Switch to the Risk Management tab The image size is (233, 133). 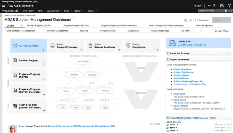[x=204, y=26]
